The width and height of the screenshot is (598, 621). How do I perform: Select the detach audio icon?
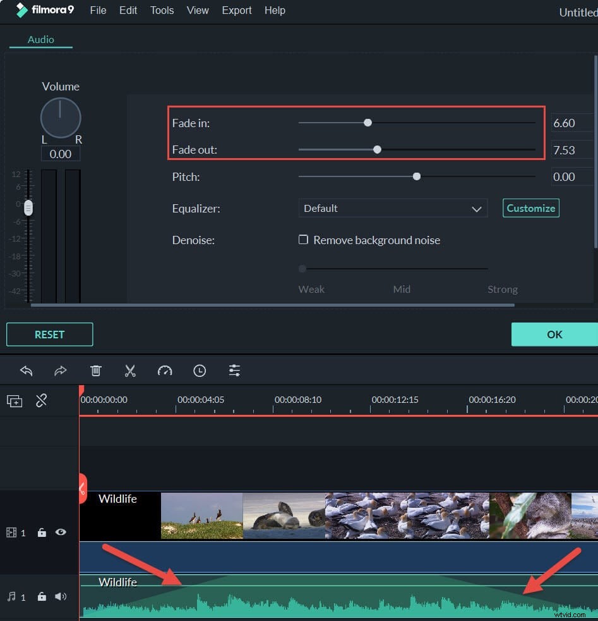click(x=42, y=400)
